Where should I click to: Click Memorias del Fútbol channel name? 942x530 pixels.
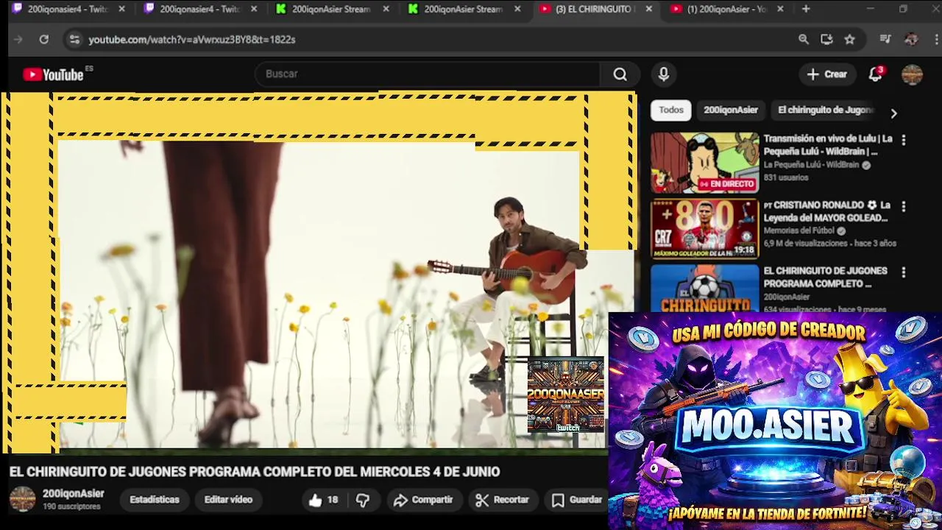coord(800,231)
